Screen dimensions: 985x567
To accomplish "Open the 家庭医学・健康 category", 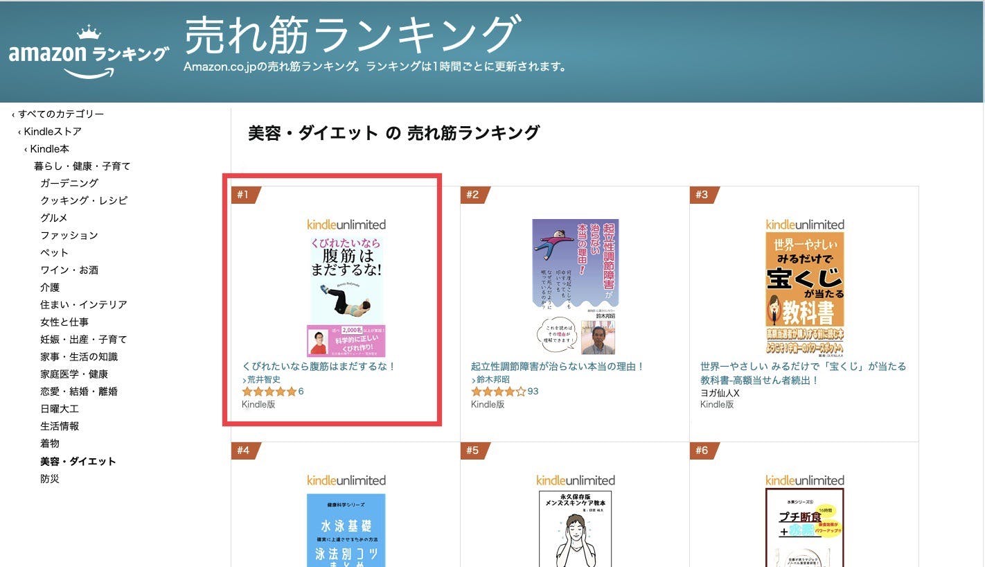I will point(74,374).
